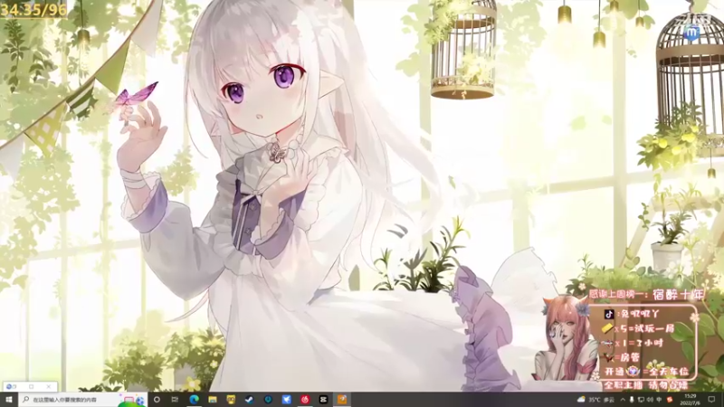
Task: Open the network tray icon
Action: coord(641,400)
